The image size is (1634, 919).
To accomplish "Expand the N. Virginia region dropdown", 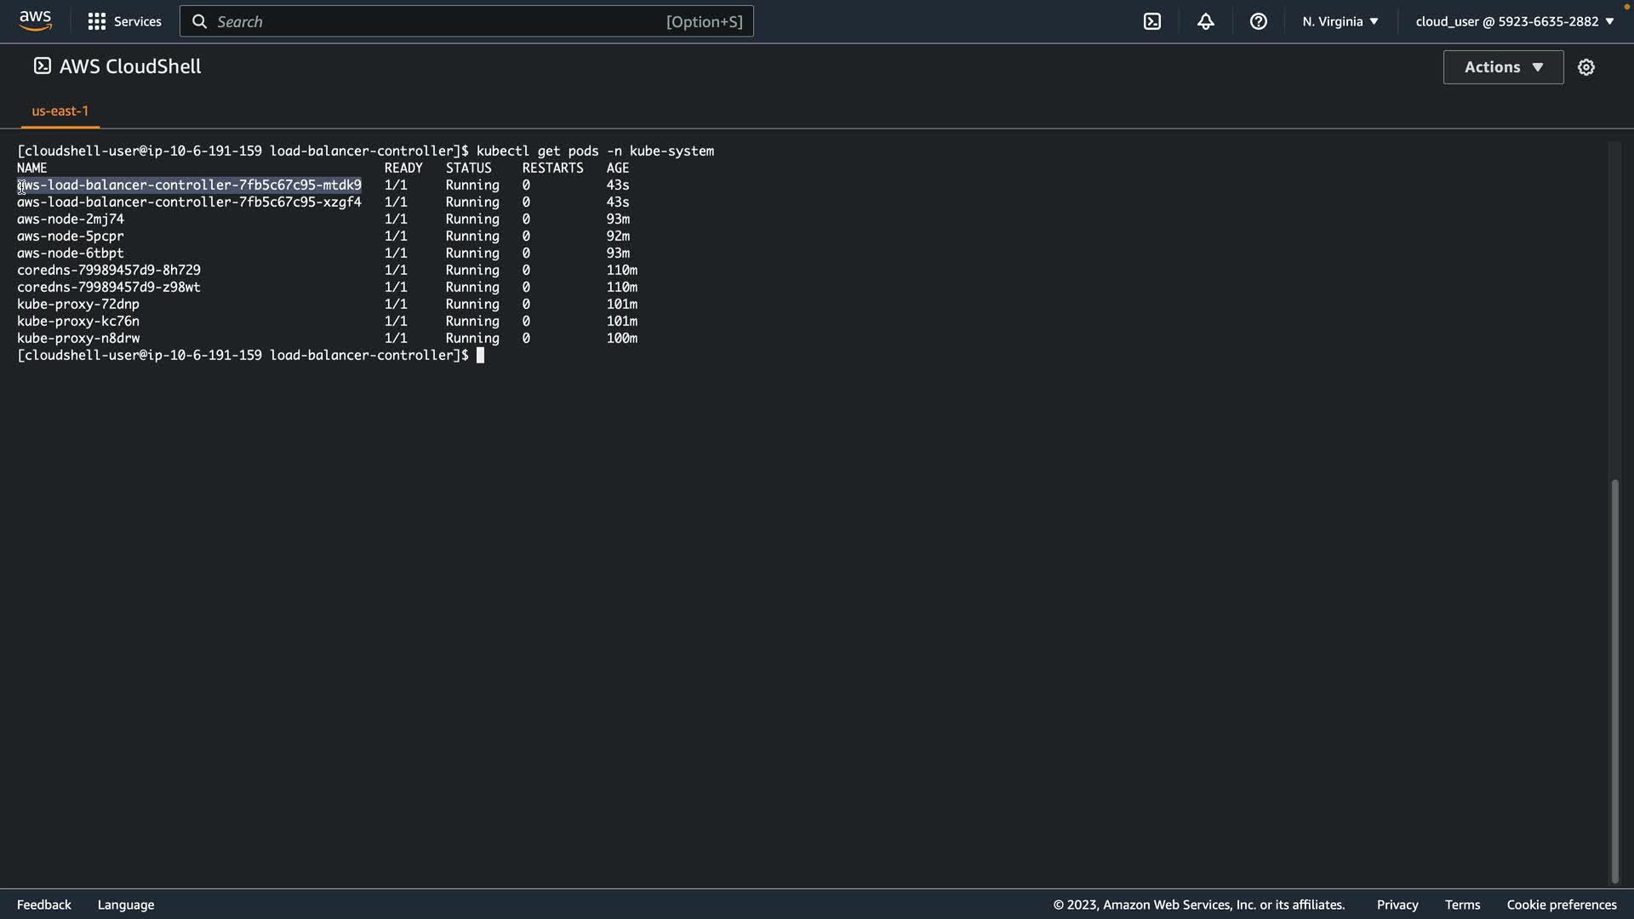I will point(1340,21).
